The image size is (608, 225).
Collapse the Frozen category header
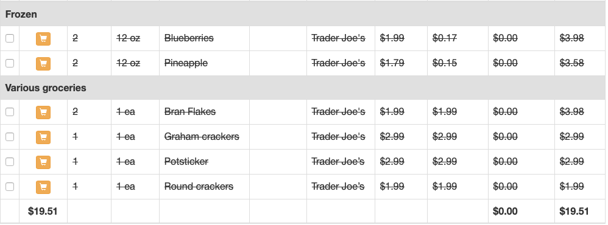[304, 15]
